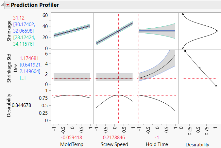Click the Hold Time current value -1
The height and width of the screenshot is (148, 221).
click(156, 137)
